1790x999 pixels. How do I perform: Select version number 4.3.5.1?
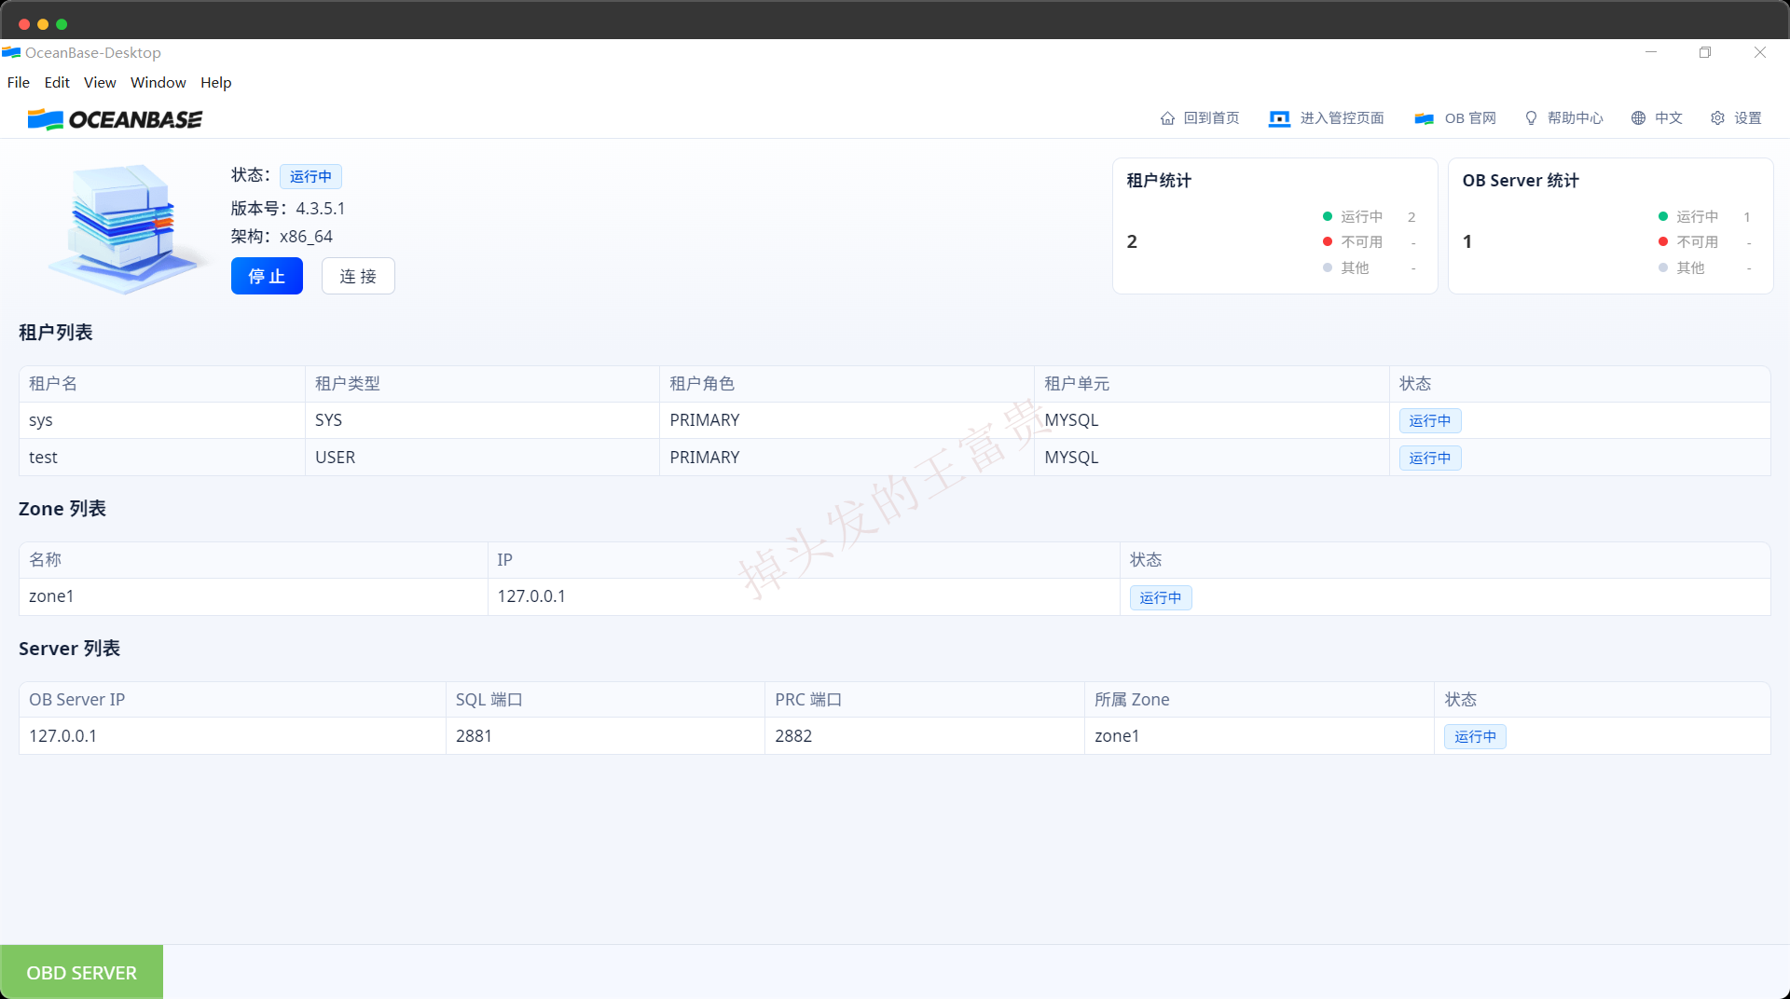tap(321, 209)
